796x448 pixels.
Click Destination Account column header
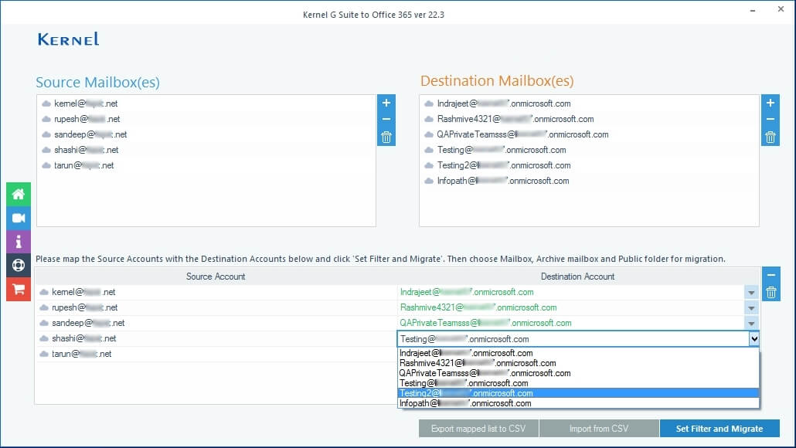click(x=578, y=277)
